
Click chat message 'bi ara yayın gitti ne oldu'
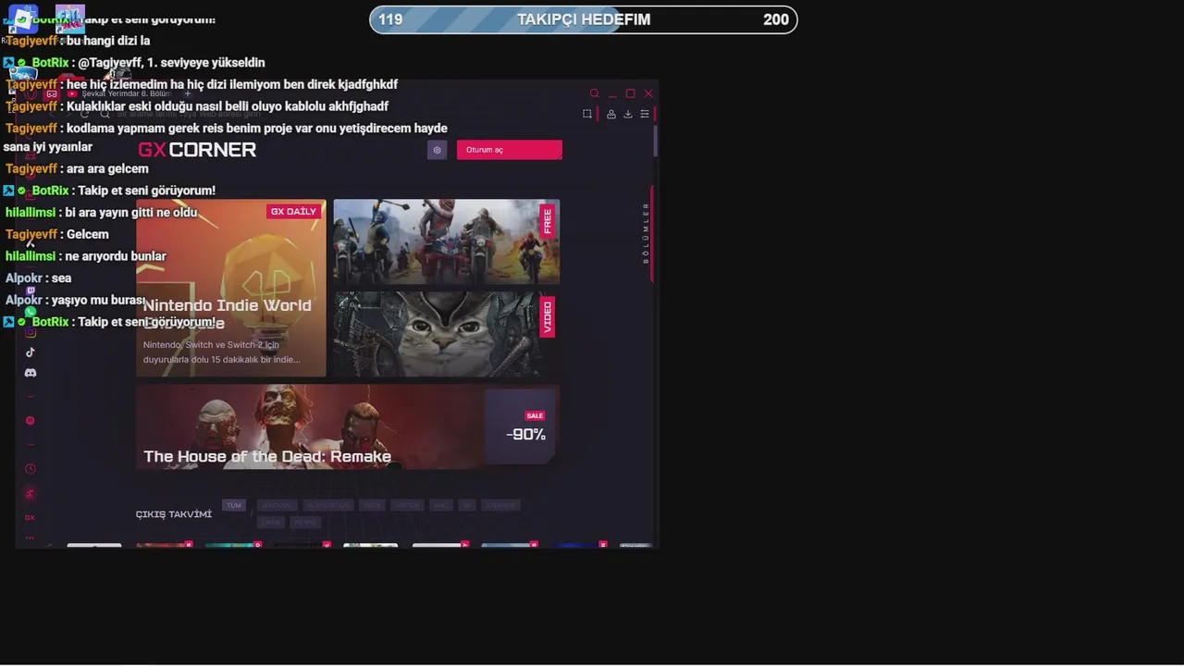coord(131,212)
